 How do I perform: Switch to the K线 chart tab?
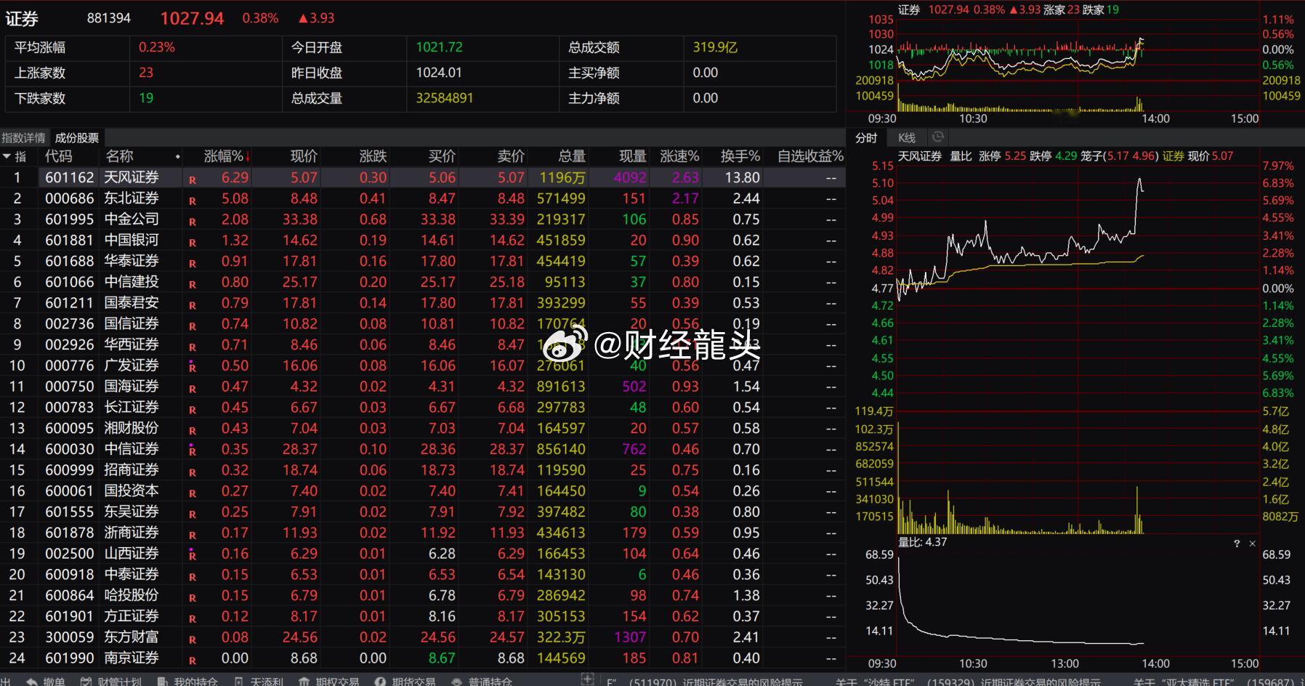[907, 138]
